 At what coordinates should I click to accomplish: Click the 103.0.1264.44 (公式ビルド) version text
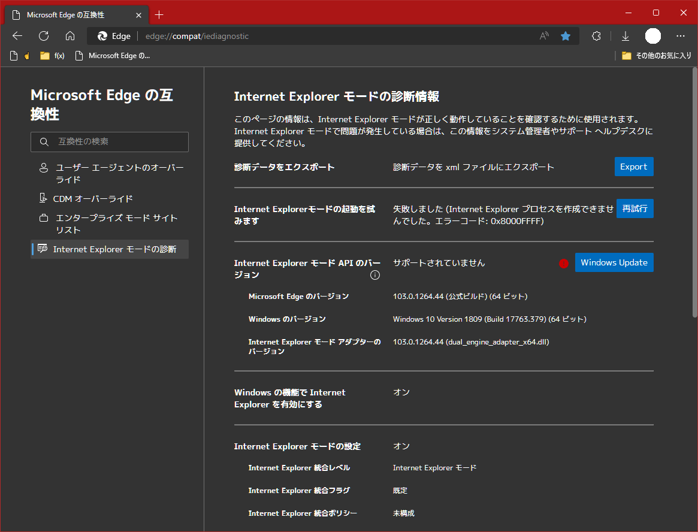point(460,296)
